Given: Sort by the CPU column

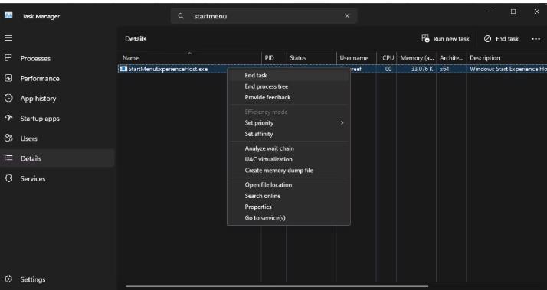Looking at the screenshot, I should pyautogui.click(x=387, y=58).
